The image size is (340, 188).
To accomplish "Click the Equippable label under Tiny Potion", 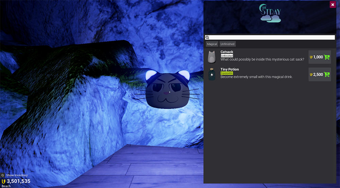I will coord(227,73).
